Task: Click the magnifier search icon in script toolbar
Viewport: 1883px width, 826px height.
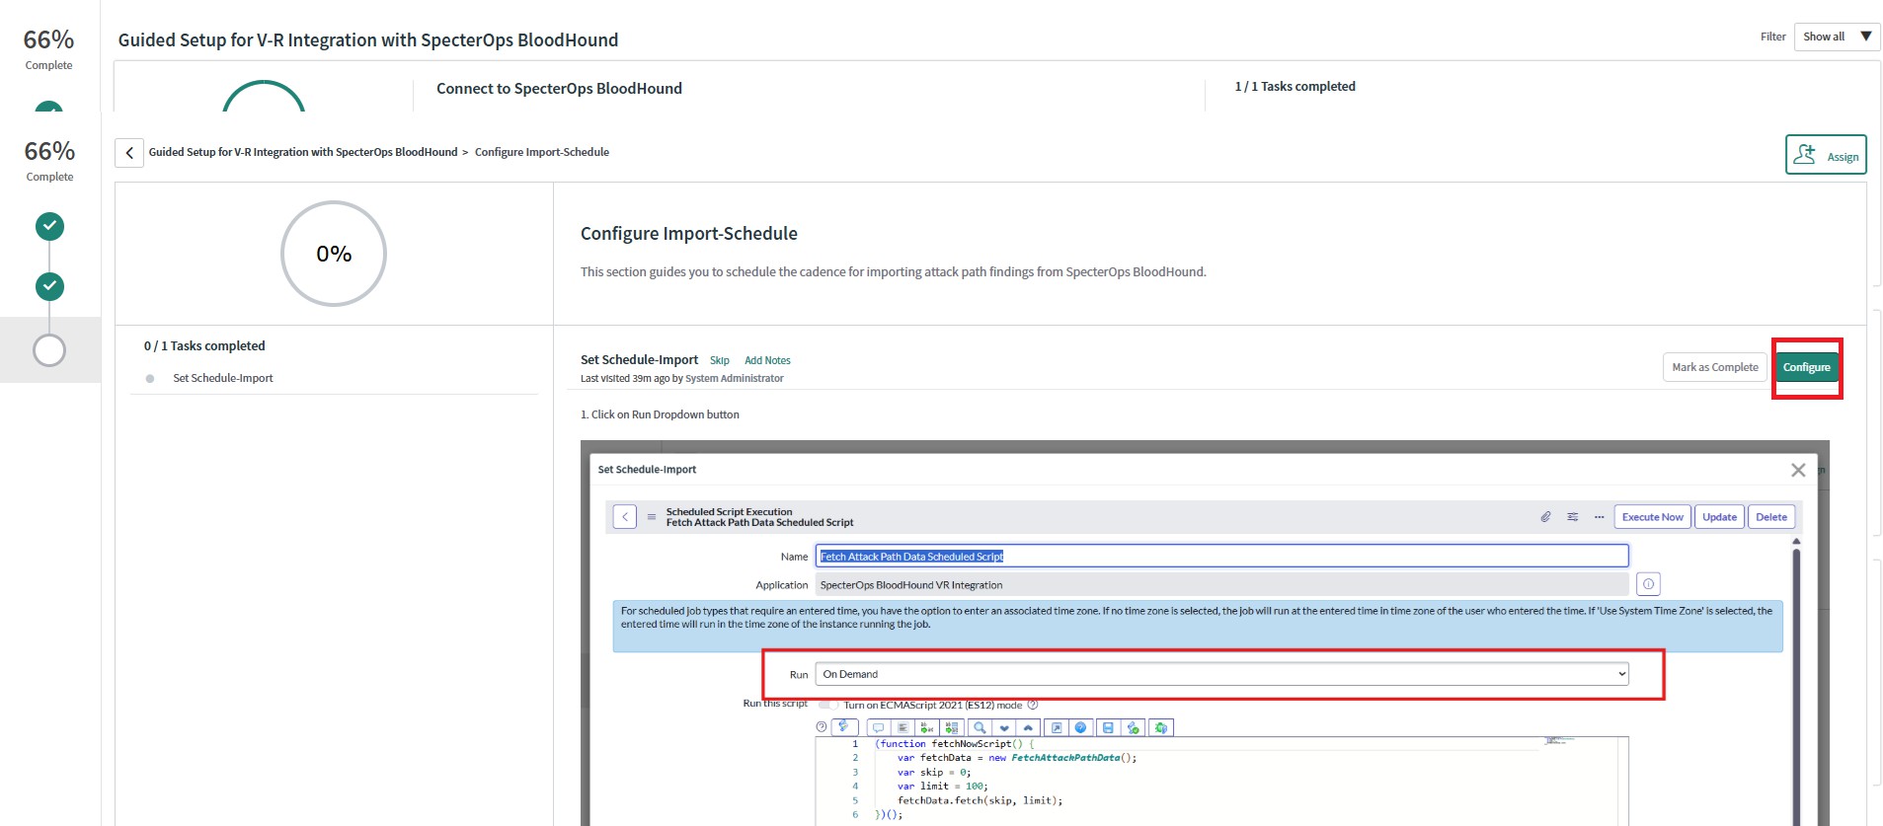Action: click(x=980, y=727)
